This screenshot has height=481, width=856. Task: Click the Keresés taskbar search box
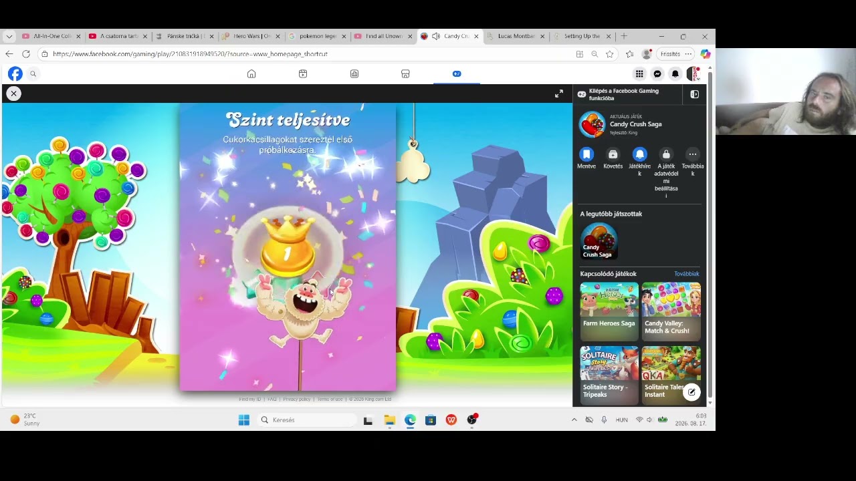(308, 420)
